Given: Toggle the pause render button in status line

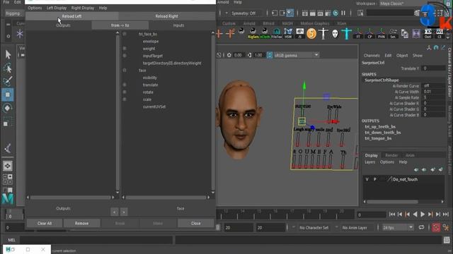Looking at the screenshot, I should coord(343,13).
